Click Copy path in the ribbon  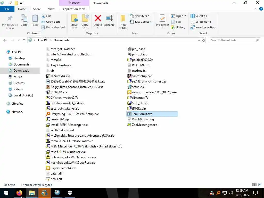(51, 22)
